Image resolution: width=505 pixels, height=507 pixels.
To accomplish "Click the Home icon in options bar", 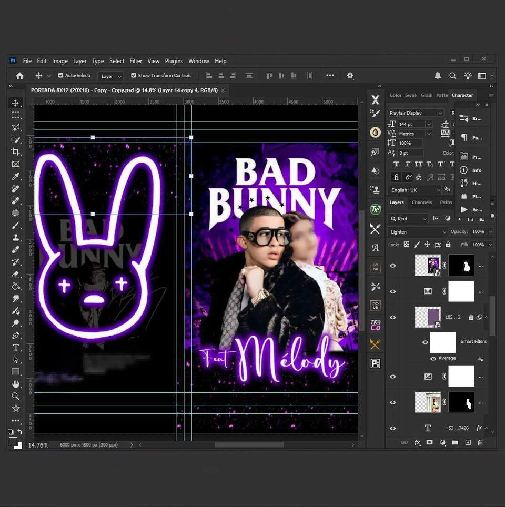I will point(20,76).
